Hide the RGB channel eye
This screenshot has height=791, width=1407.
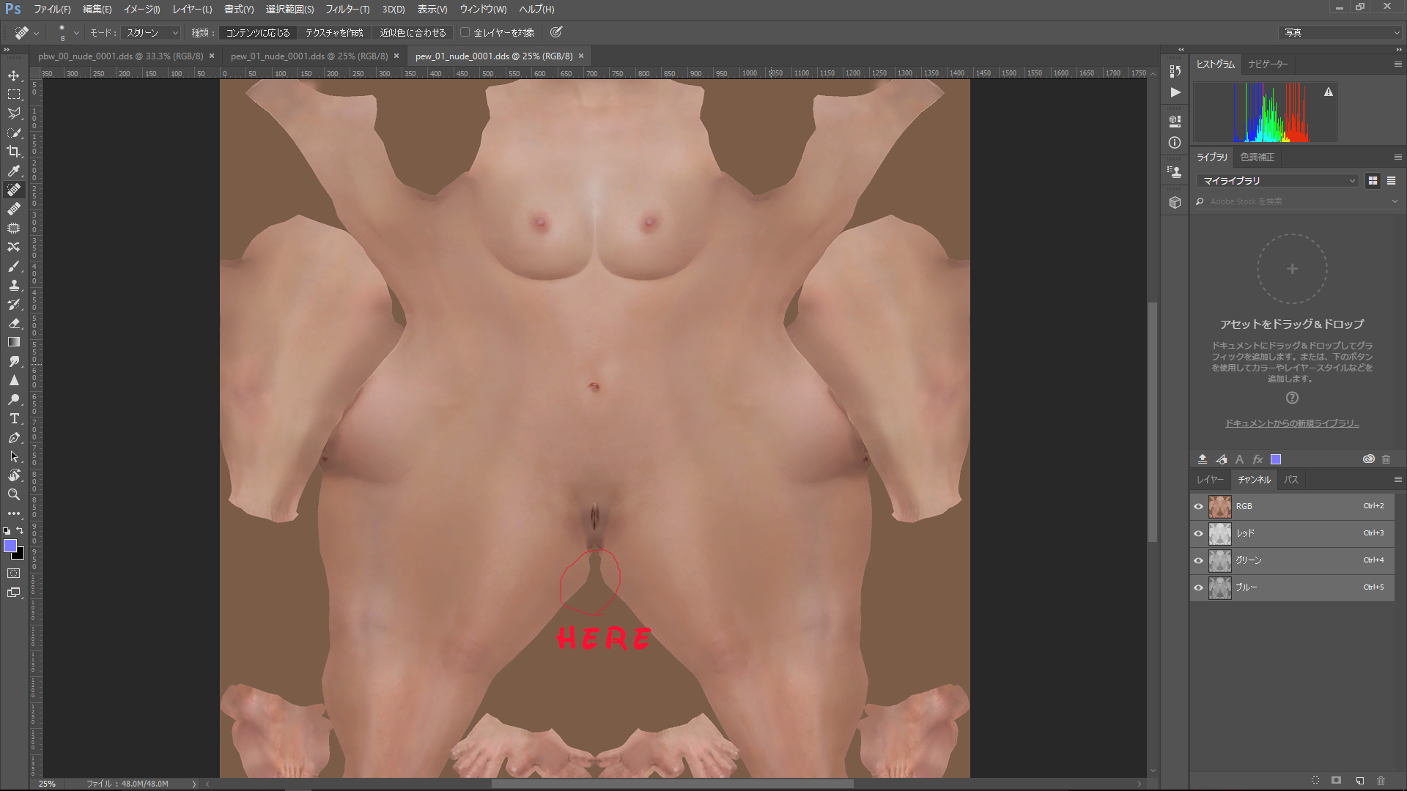tap(1199, 506)
